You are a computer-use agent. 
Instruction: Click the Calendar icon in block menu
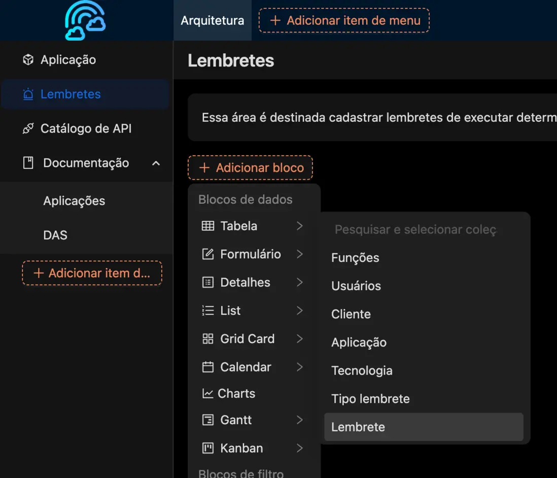[208, 367]
